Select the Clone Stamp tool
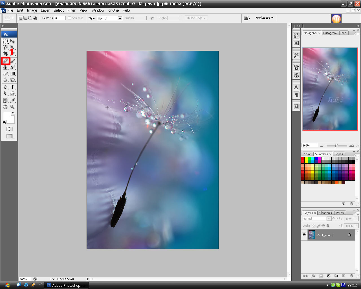Screen dimensions: 361x289 pyautogui.click(x=6, y=67)
